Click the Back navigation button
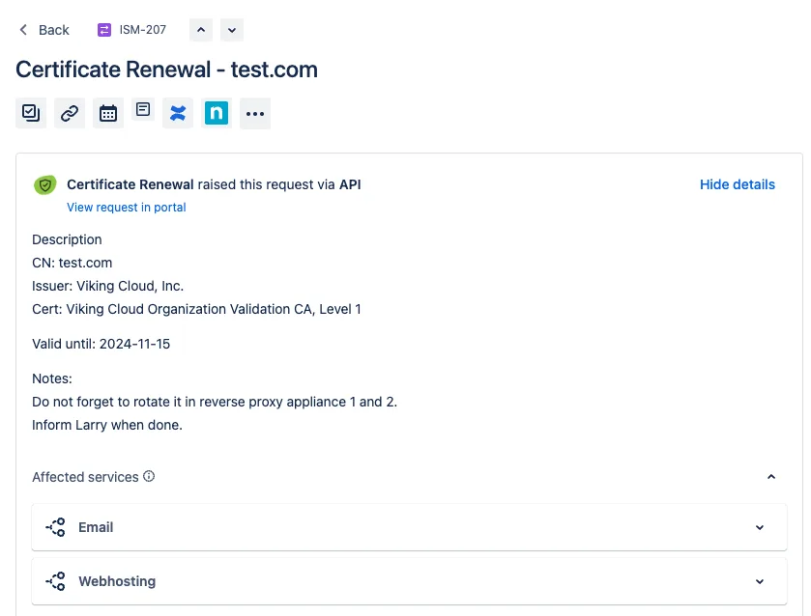The image size is (811, 616). 44,30
